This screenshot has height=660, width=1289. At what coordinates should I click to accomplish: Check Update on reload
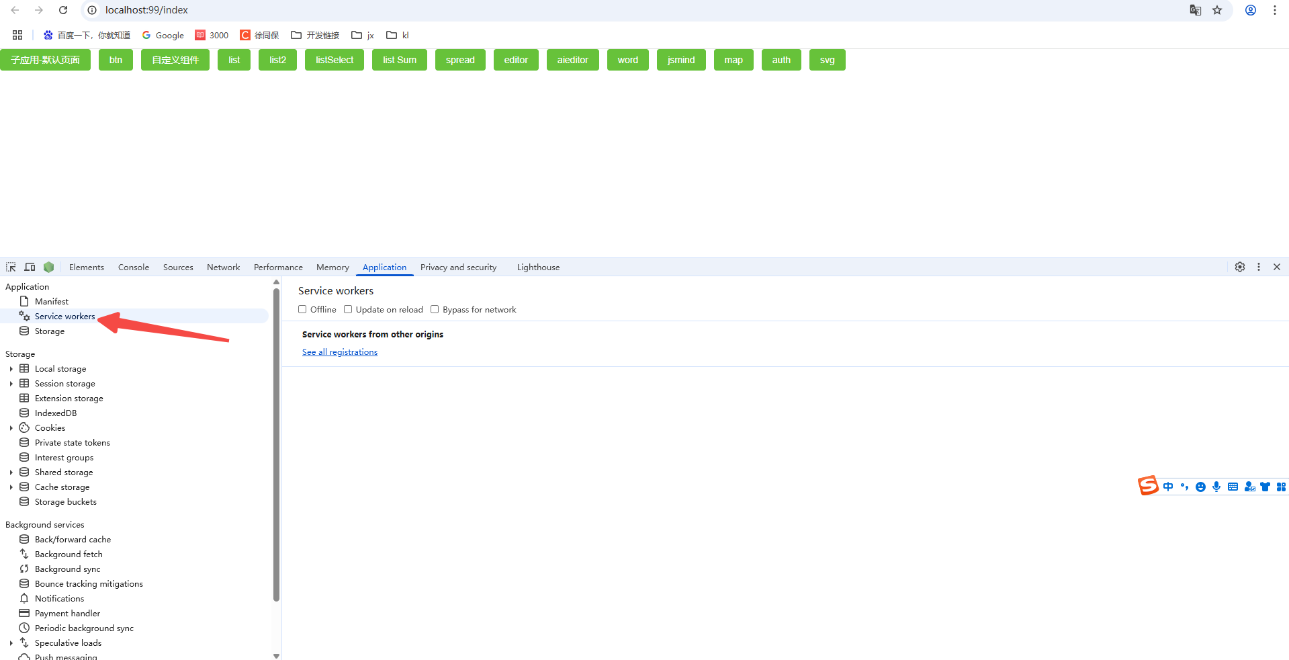tap(348, 309)
